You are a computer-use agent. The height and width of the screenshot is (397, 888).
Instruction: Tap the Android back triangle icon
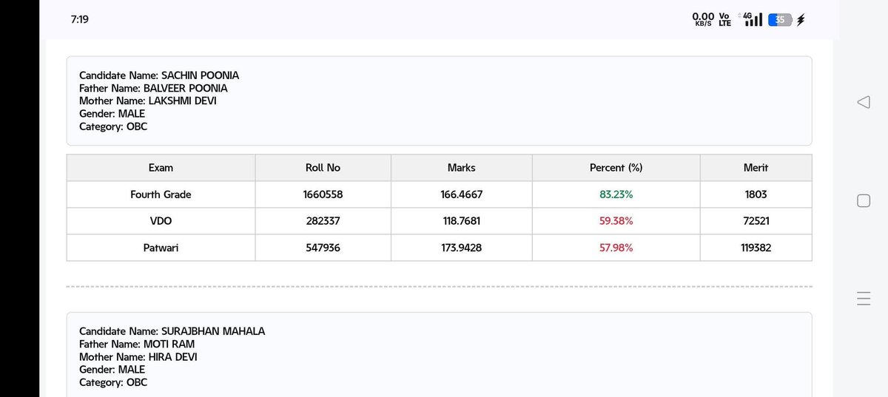(863, 102)
